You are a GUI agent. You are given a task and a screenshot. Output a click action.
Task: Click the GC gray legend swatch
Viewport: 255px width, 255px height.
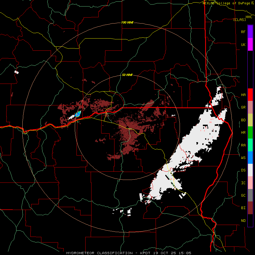[250, 195]
